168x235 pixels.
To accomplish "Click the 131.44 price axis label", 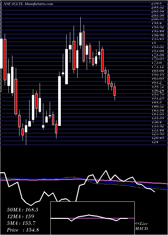I will (158, 130).
